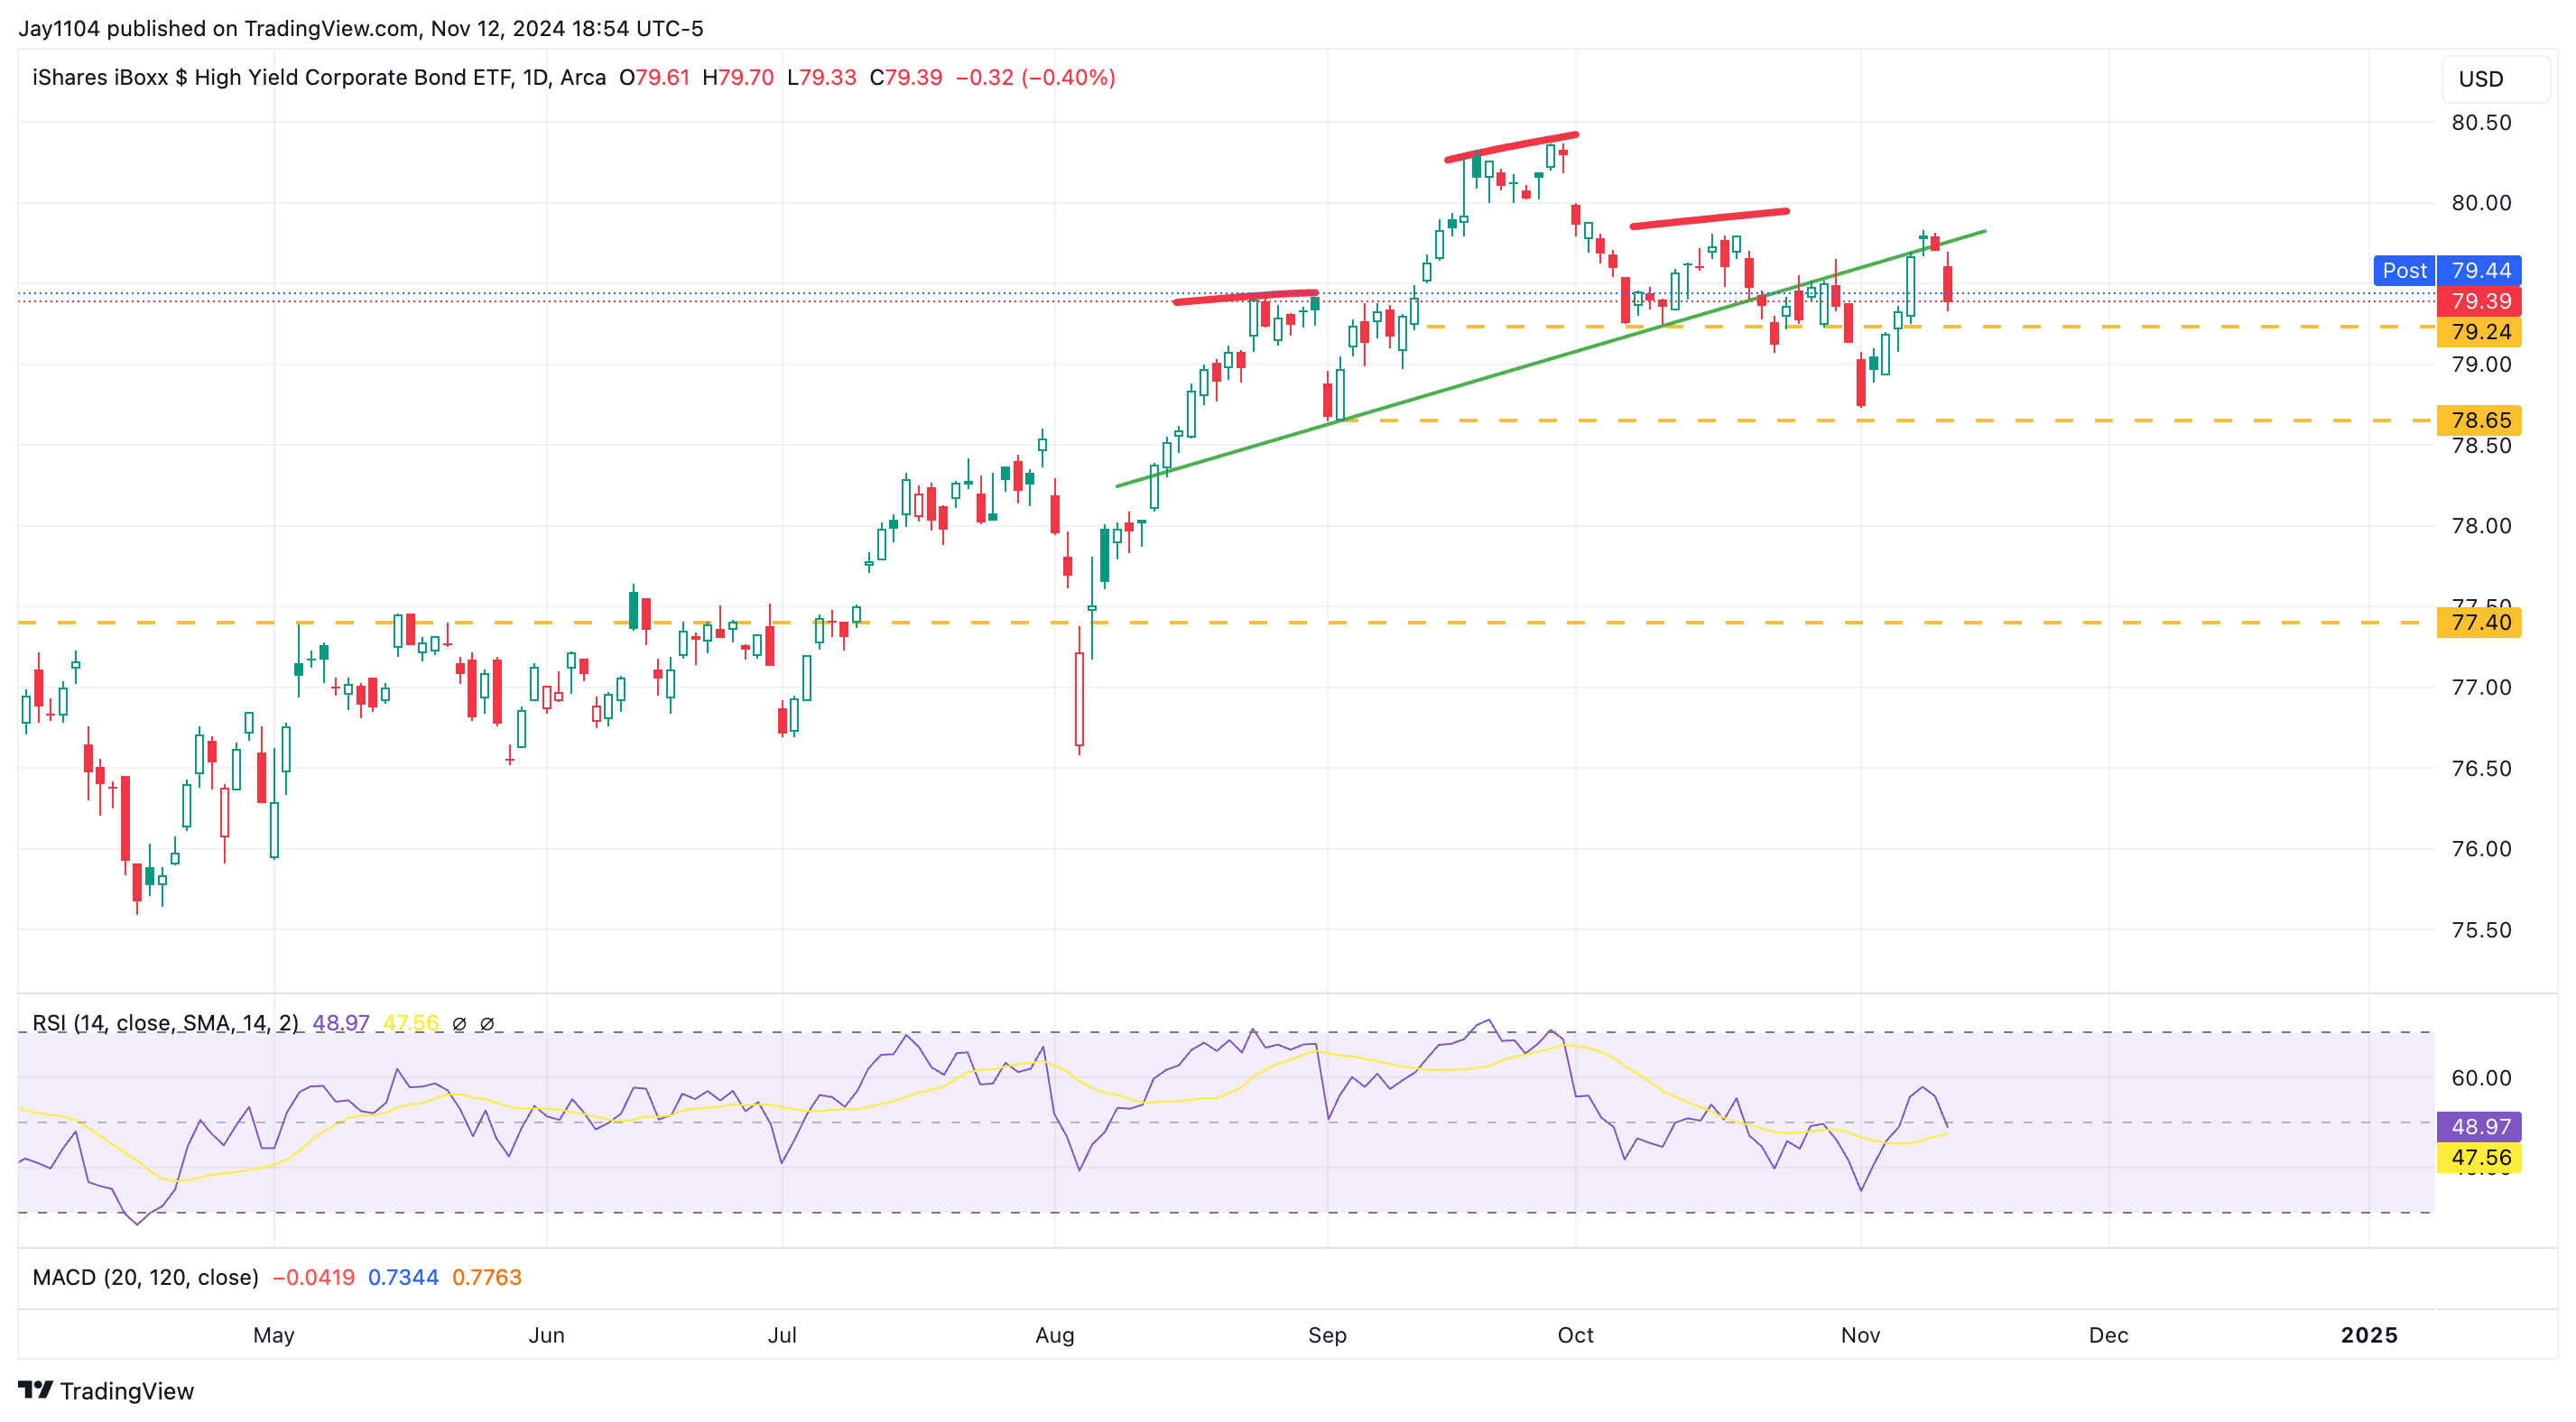
Task: Open the USD currency selector
Action: click(2494, 79)
